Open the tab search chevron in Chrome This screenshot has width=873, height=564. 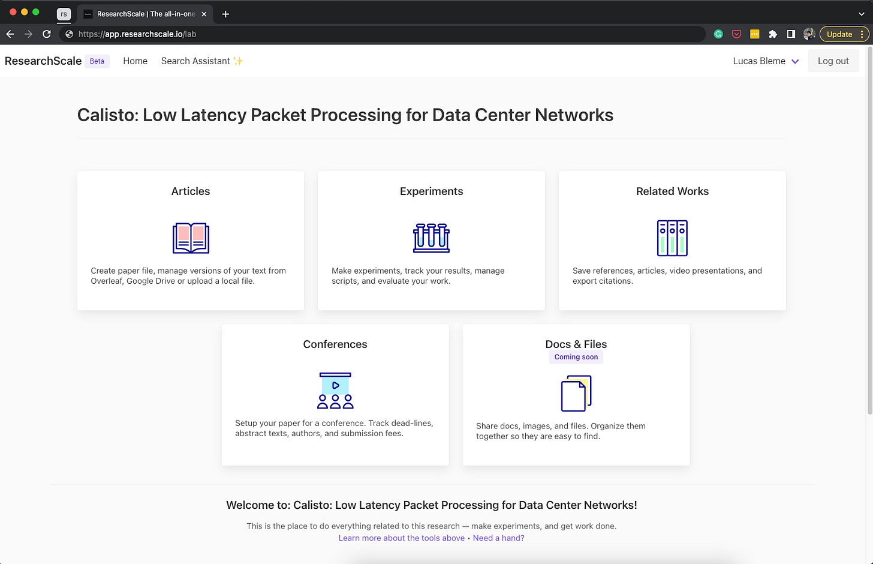click(x=862, y=14)
